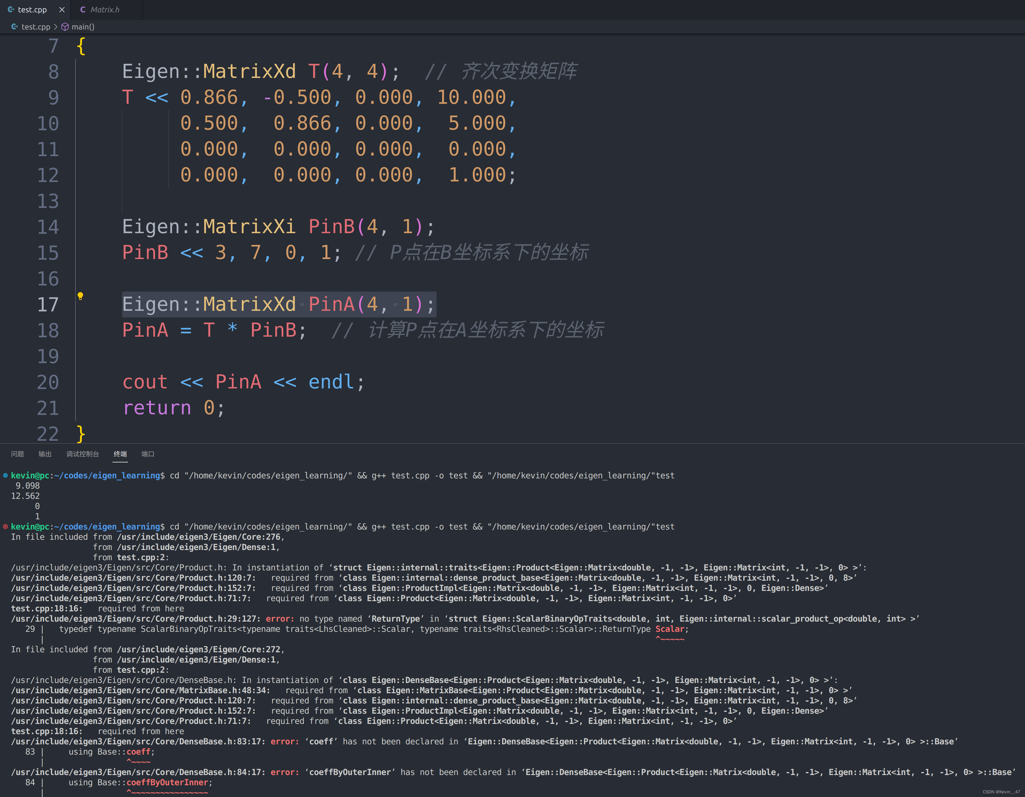Click the lightbulb quick-fix icon on line 17
The height and width of the screenshot is (797, 1025).
(80, 296)
